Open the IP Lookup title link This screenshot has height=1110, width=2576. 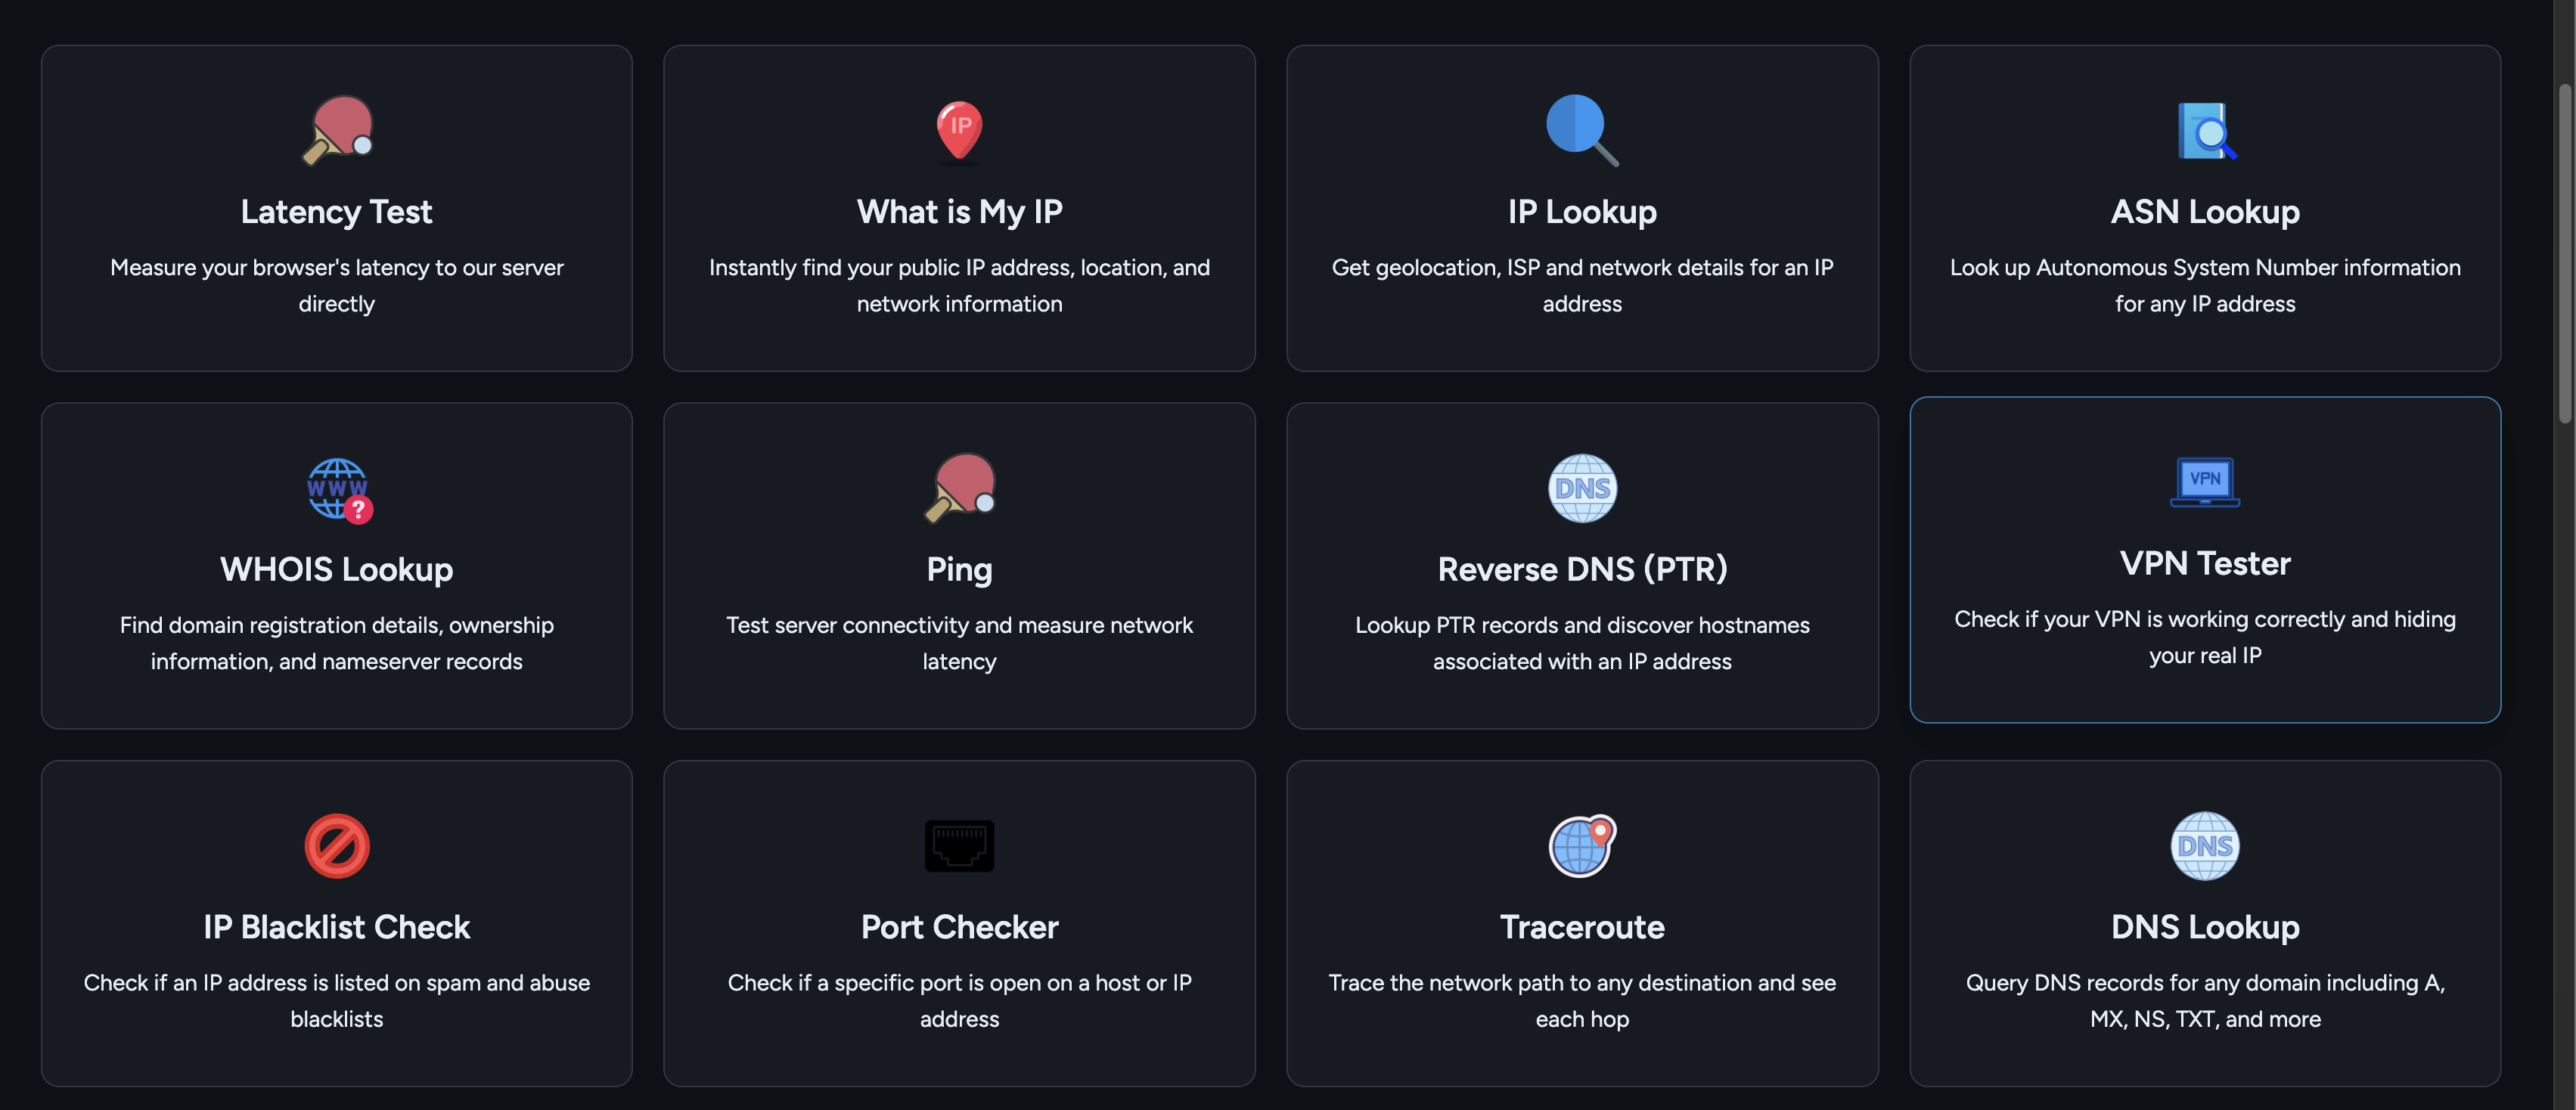(x=1582, y=212)
